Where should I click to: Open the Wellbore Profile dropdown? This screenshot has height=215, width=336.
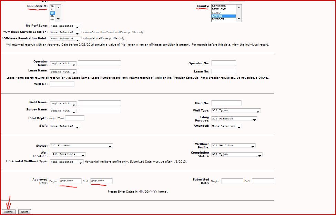(233, 146)
